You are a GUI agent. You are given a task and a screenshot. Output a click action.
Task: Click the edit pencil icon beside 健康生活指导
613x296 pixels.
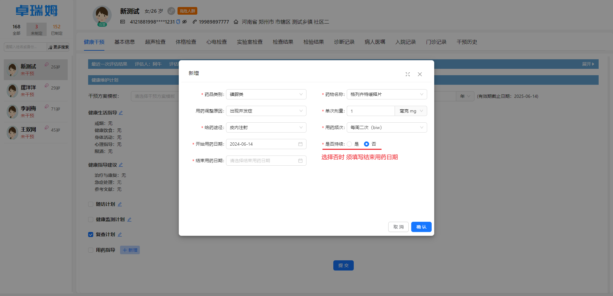pyautogui.click(x=121, y=112)
